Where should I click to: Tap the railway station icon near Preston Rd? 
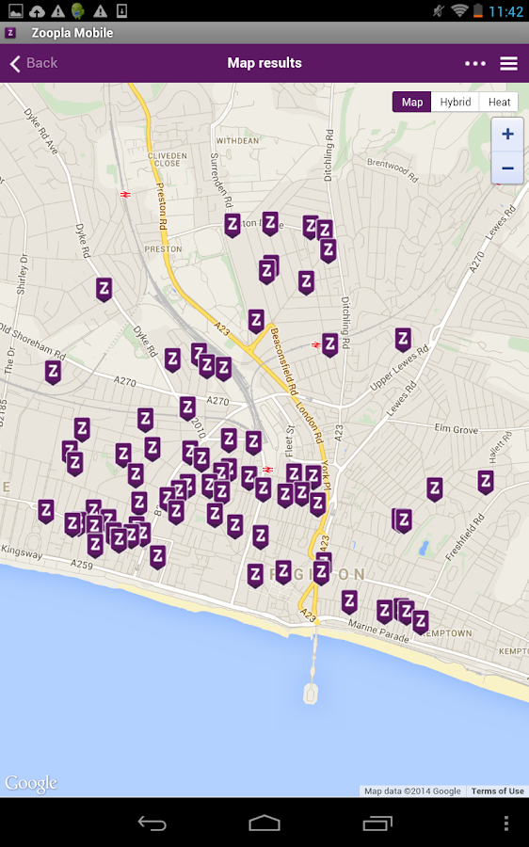(x=125, y=195)
